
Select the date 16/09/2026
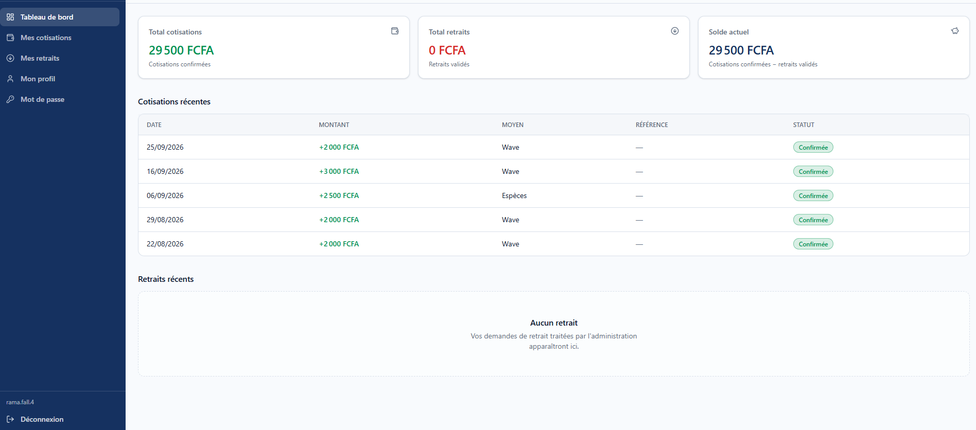click(165, 171)
